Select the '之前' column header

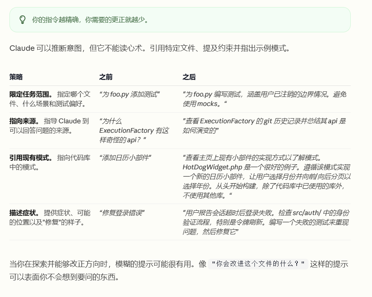pyautogui.click(x=106, y=77)
